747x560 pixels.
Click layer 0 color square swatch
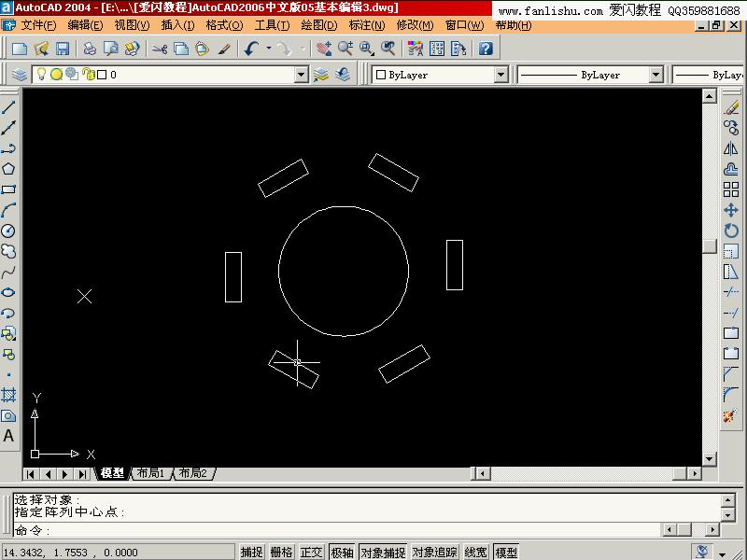[102, 75]
